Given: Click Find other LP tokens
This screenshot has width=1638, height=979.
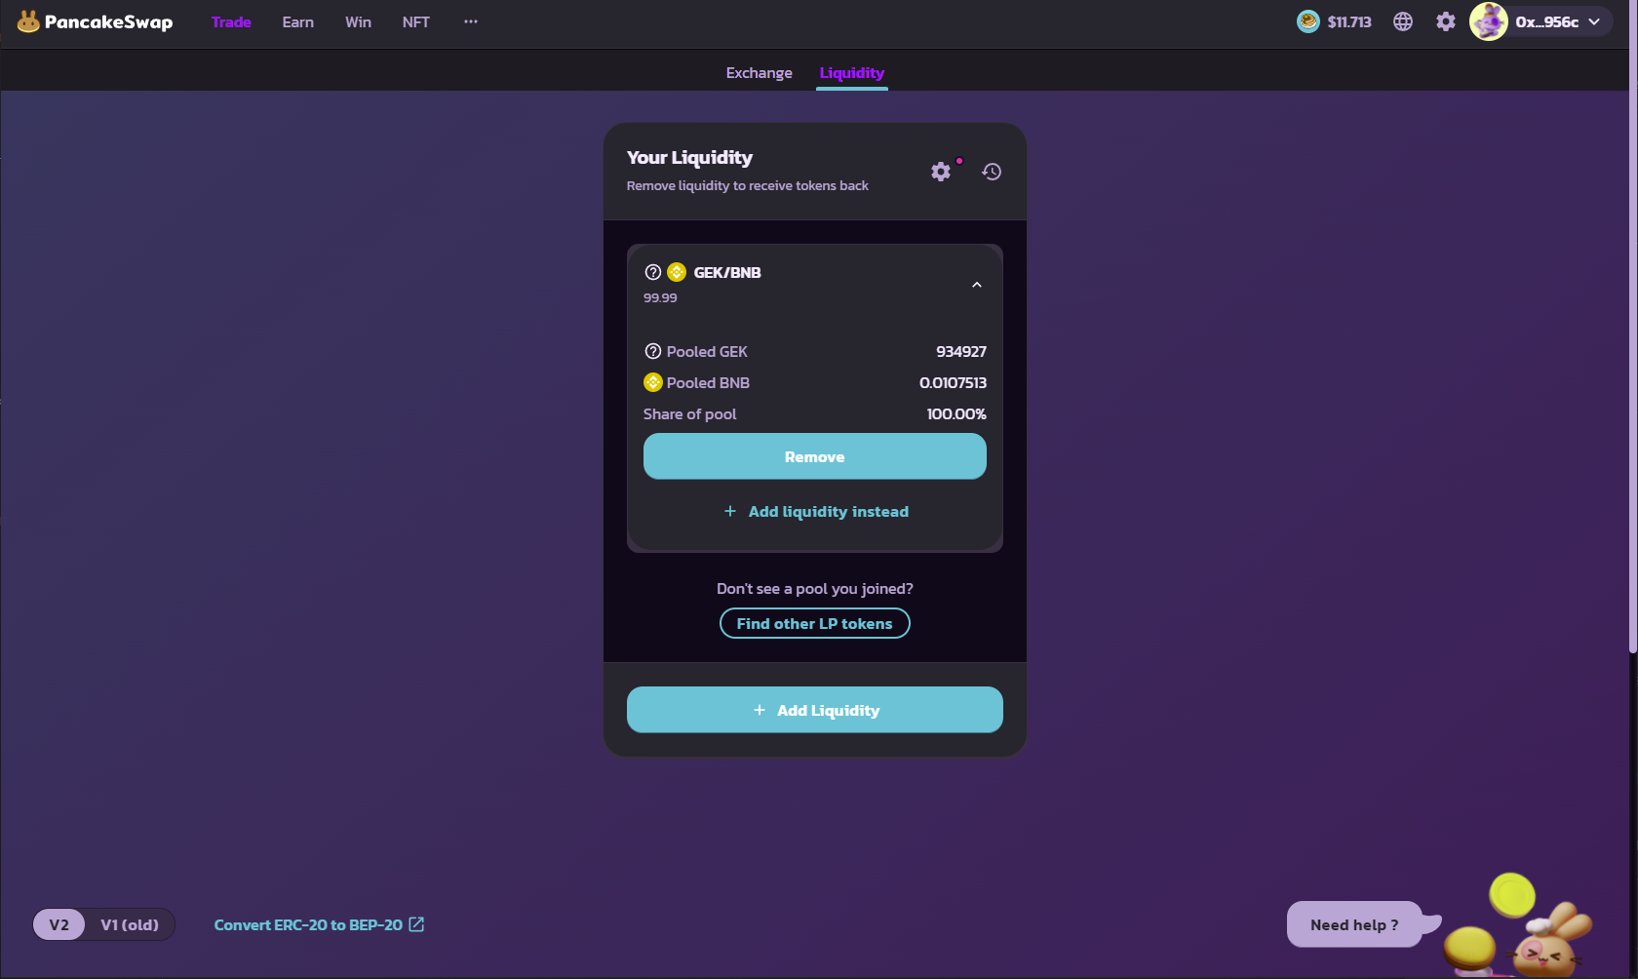Looking at the screenshot, I should point(815,623).
